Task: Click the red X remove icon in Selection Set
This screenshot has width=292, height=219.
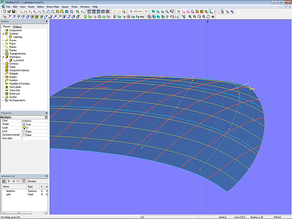Action: click(x=18, y=181)
